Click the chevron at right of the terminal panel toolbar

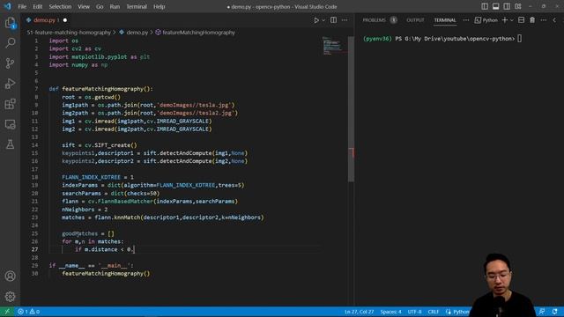pyautogui.click(x=554, y=20)
